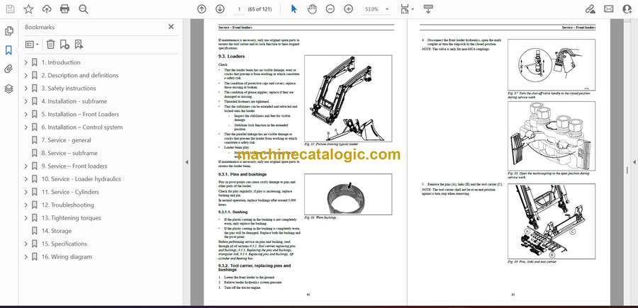Open bookmark 1. Introduction
The width and height of the screenshot is (638, 308).
[61, 62]
